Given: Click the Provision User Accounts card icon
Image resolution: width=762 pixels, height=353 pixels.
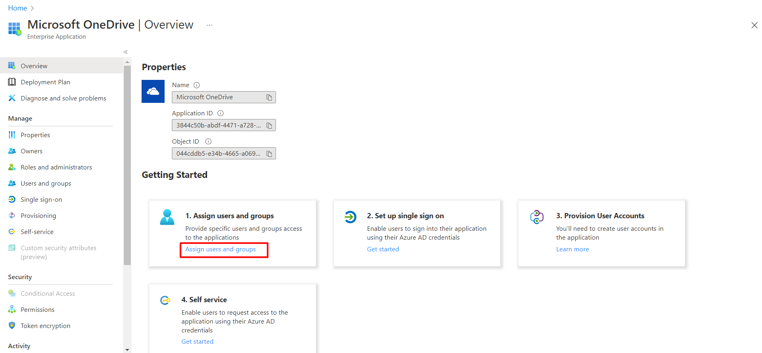Looking at the screenshot, I should click(x=537, y=217).
